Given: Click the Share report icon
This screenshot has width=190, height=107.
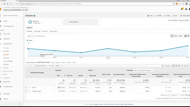Looking at the screenshot, I should 164,16.
